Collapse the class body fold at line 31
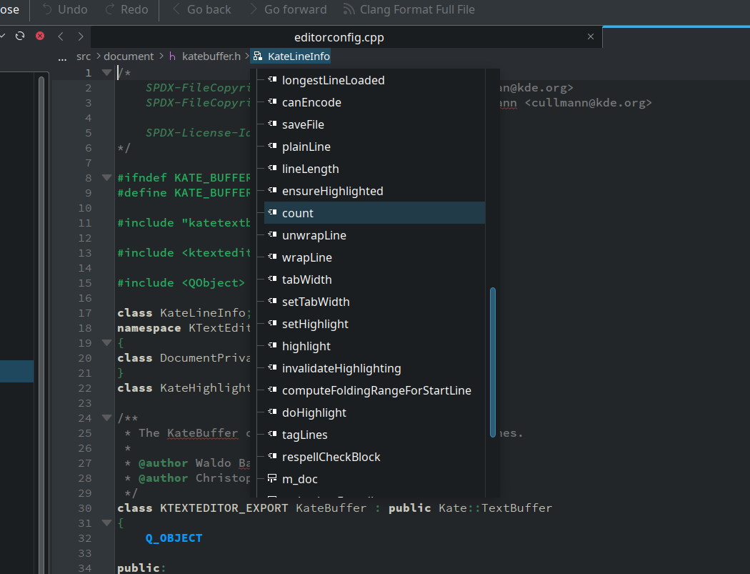The height and width of the screenshot is (574, 750). coord(106,523)
